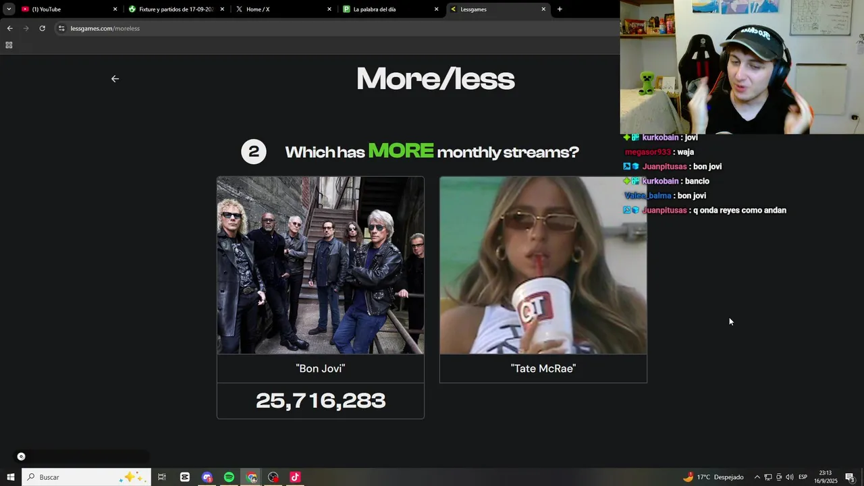Click Valee_balma's "bon jovi" chat message
This screenshot has width=864, height=486.
[692, 196]
